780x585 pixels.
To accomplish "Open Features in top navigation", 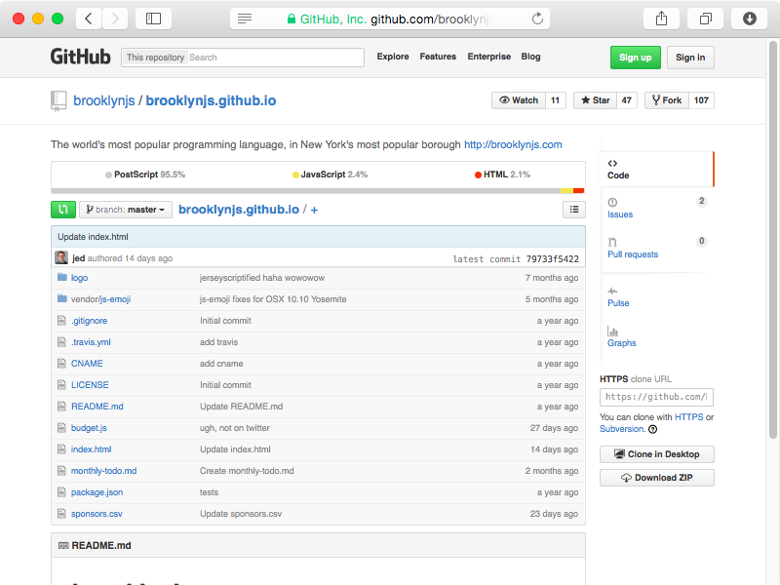I will pyautogui.click(x=438, y=57).
